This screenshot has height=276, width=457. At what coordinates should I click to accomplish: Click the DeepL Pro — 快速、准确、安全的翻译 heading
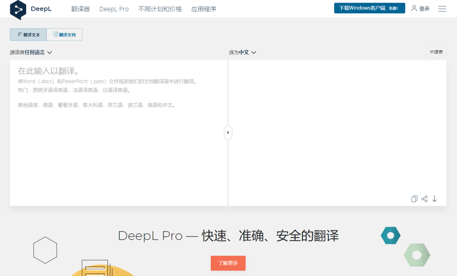tap(228, 236)
